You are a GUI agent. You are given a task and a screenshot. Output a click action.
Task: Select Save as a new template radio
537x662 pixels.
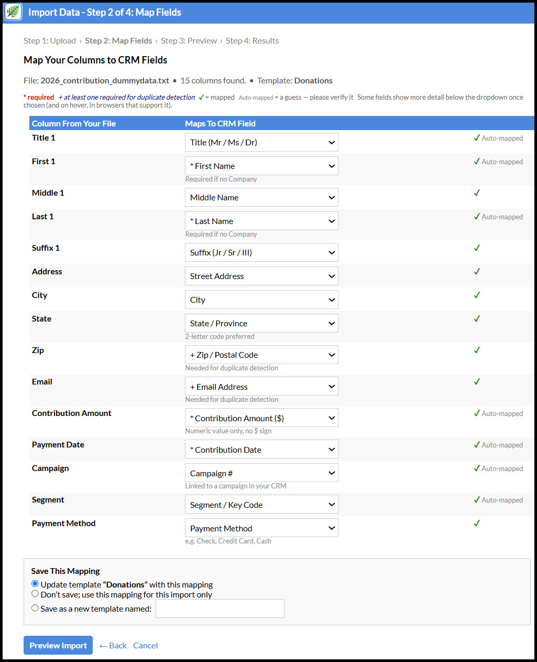(x=35, y=608)
